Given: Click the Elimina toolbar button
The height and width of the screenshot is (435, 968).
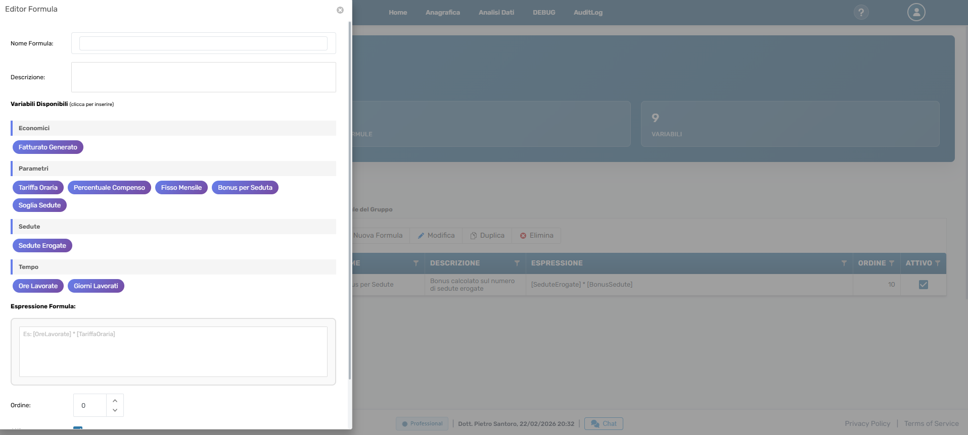Looking at the screenshot, I should tap(536, 236).
